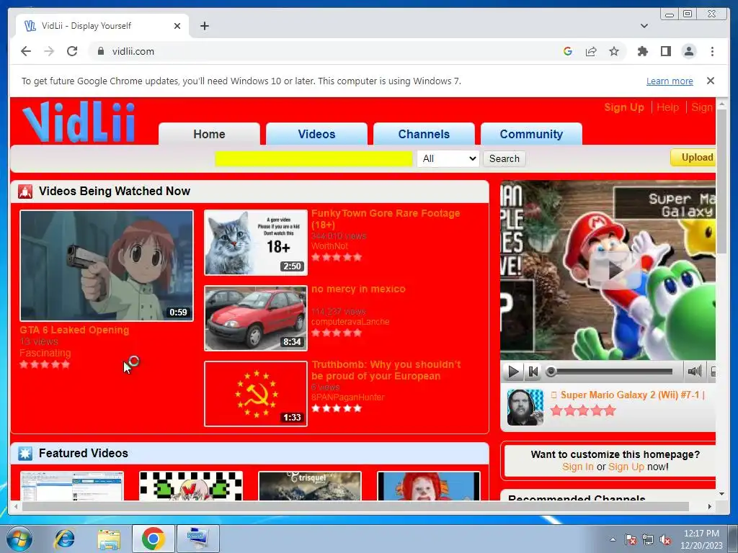Mute the video player volume icon
This screenshot has height=553, width=738.
pos(694,372)
